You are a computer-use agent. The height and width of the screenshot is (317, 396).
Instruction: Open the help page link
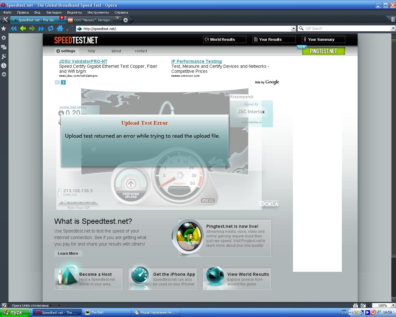point(92,51)
